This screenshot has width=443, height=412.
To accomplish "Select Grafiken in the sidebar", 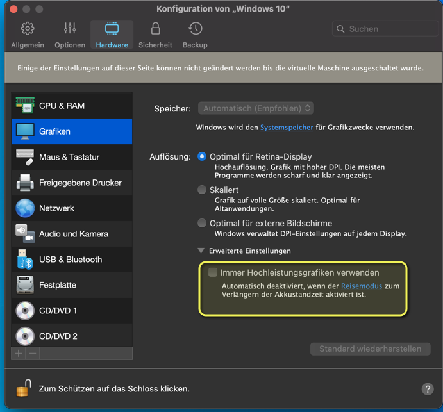I will [72, 131].
